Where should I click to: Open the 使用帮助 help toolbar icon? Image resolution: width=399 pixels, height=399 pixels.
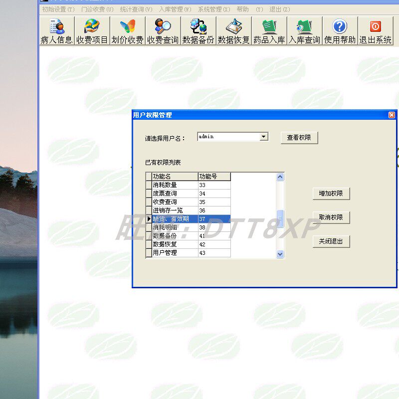coord(340,31)
